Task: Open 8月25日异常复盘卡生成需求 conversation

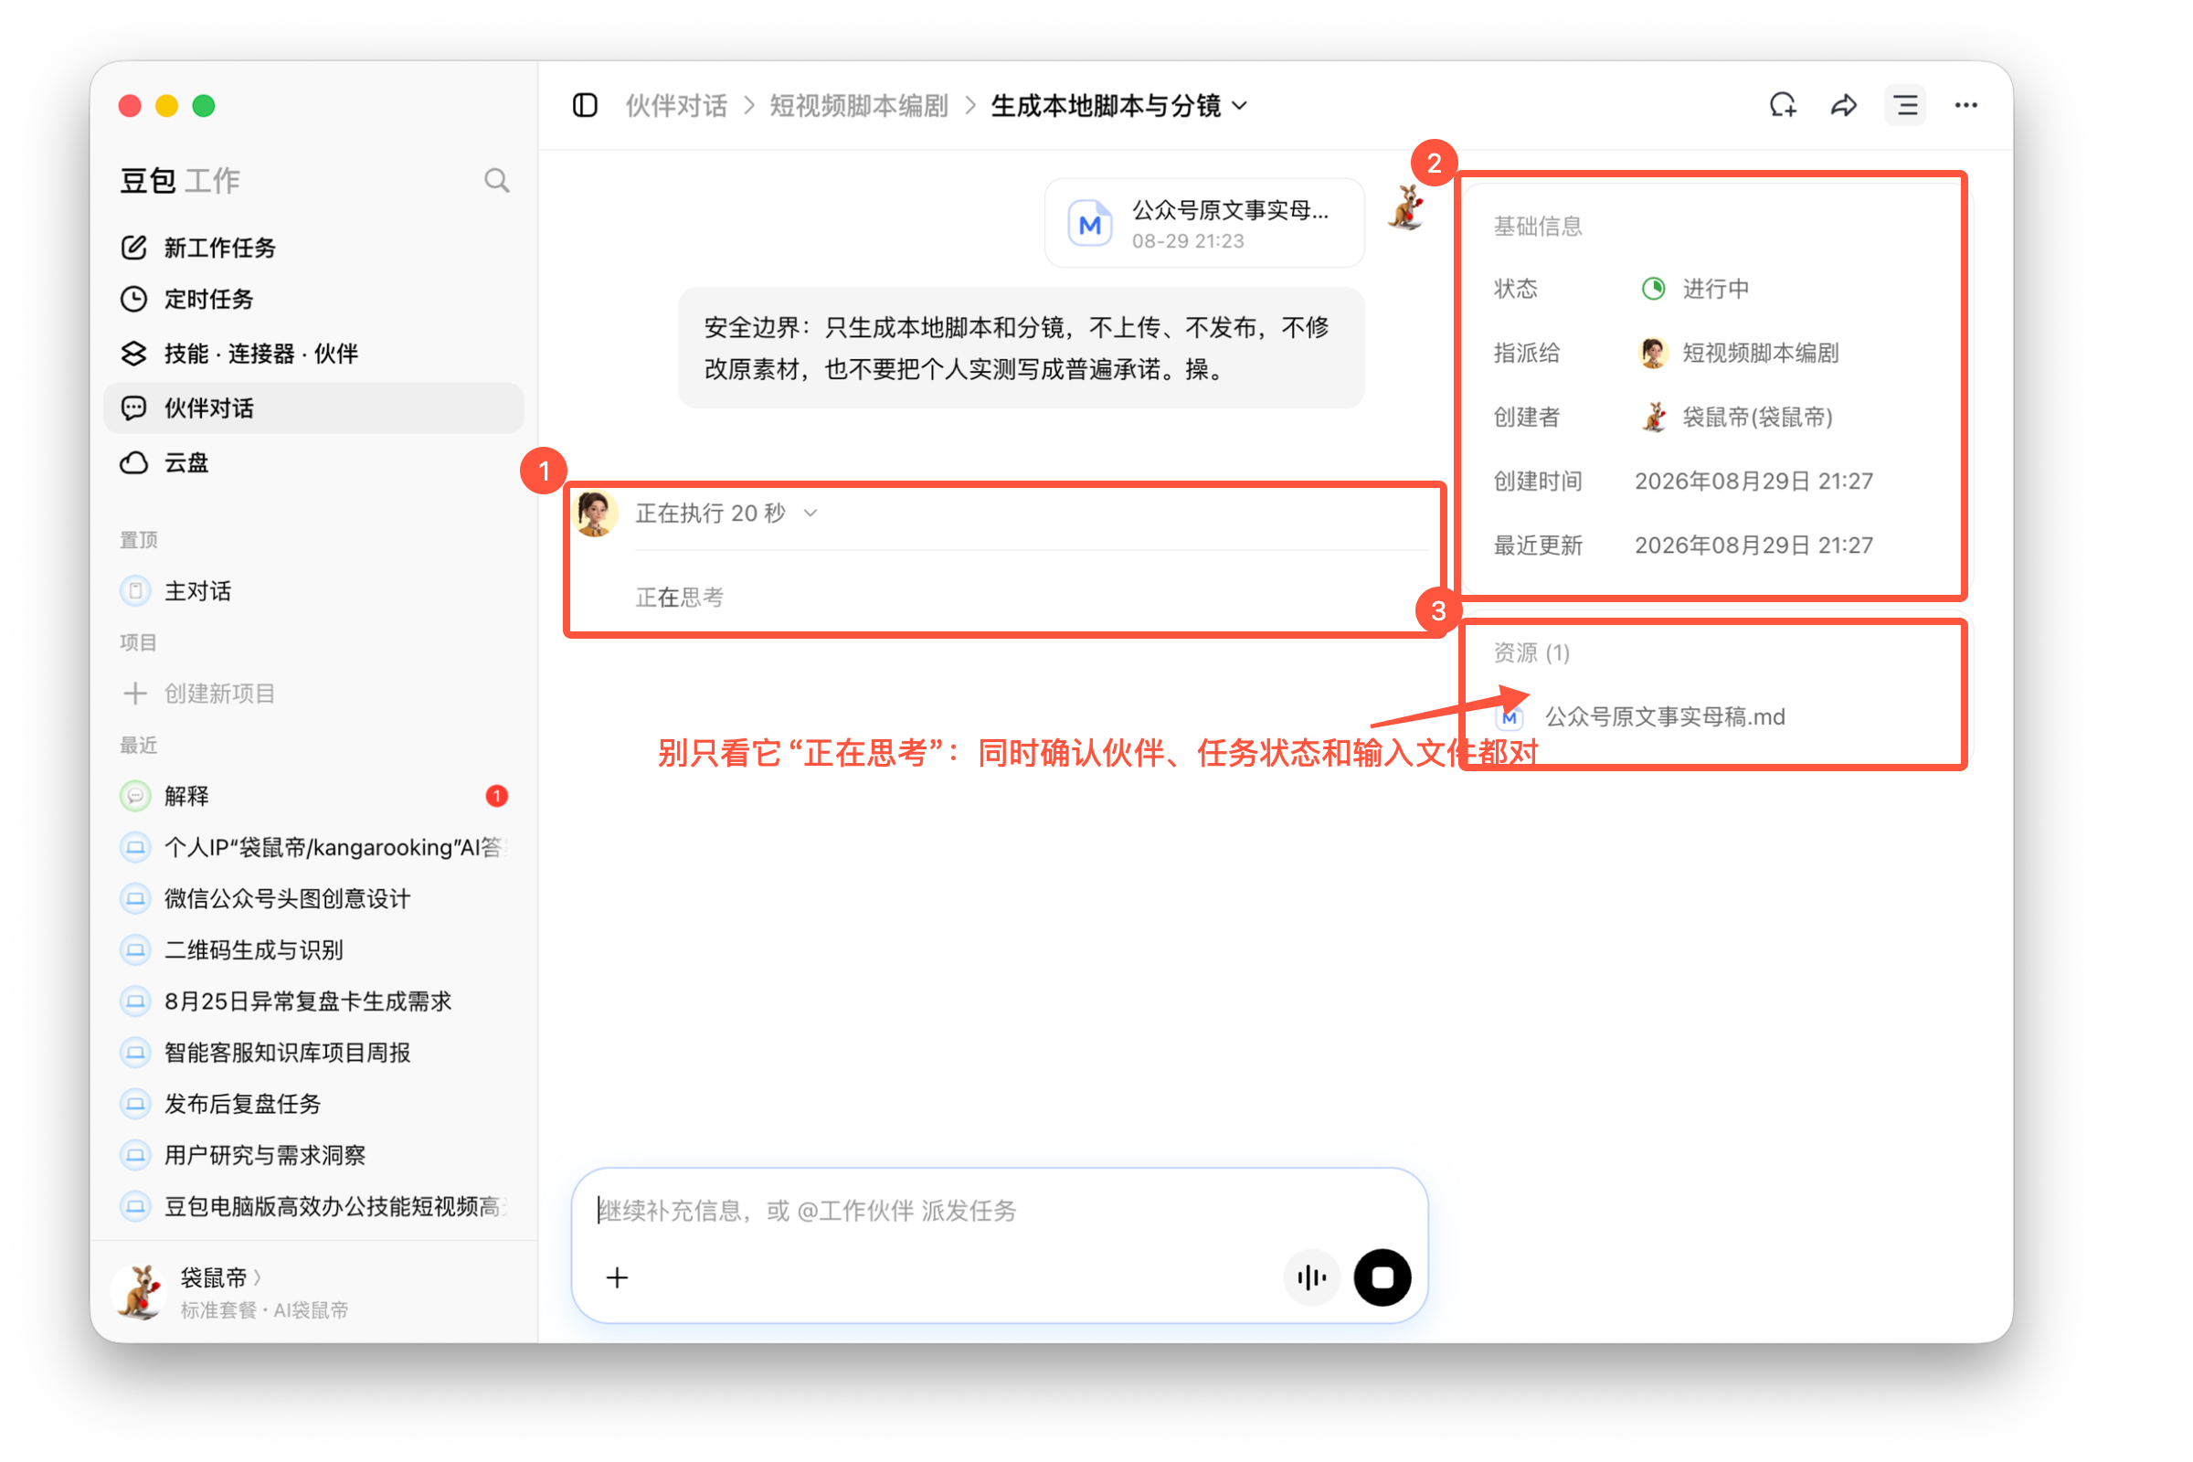Action: pos(313,1001)
